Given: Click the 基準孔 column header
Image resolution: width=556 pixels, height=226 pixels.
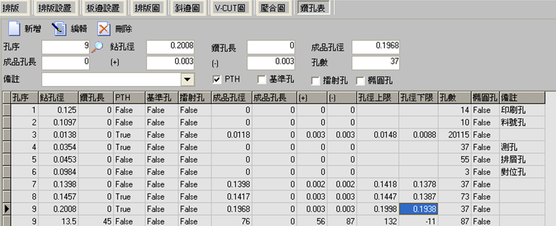Looking at the screenshot, I should 162,97.
